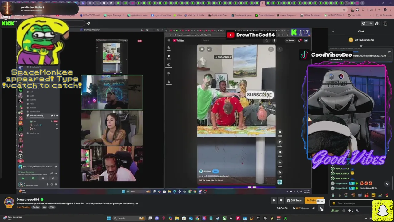Click the Drewthegod94 channel name
394x222 pixels.
[x=28, y=199]
